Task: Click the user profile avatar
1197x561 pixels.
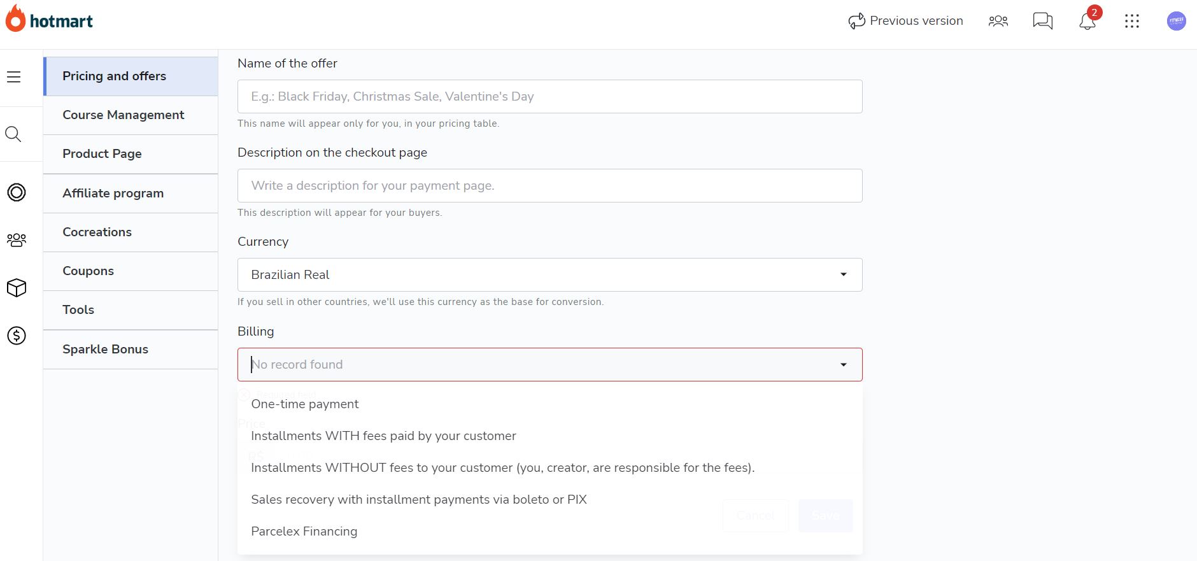Action: [1177, 21]
